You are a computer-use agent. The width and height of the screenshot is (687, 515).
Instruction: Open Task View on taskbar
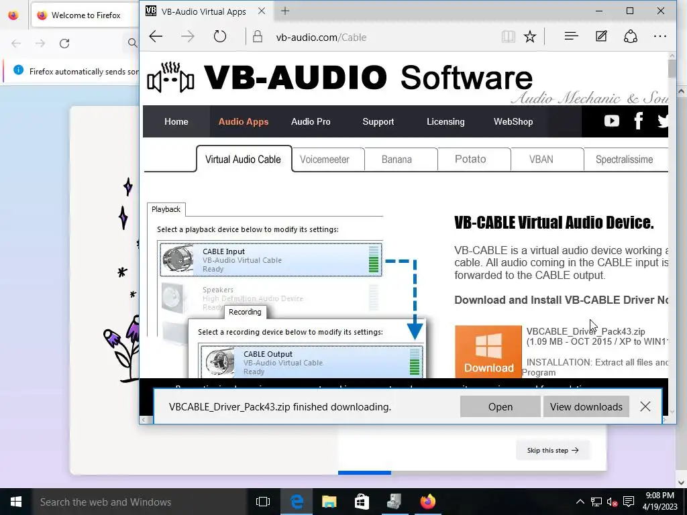click(263, 502)
